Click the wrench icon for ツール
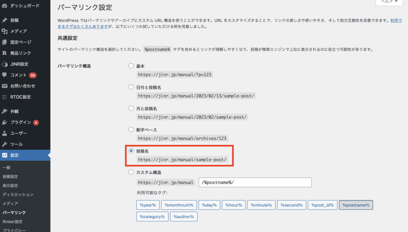The height and width of the screenshot is (232, 408). tap(4, 144)
